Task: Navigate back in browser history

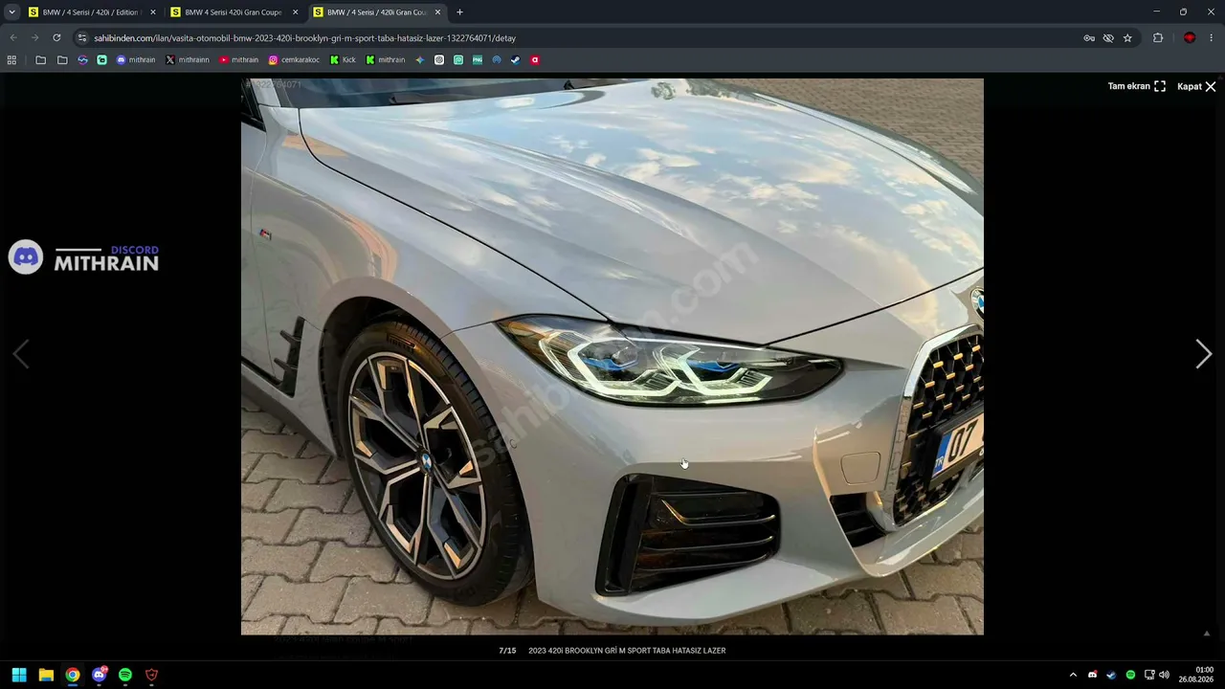Action: pyautogui.click(x=13, y=38)
